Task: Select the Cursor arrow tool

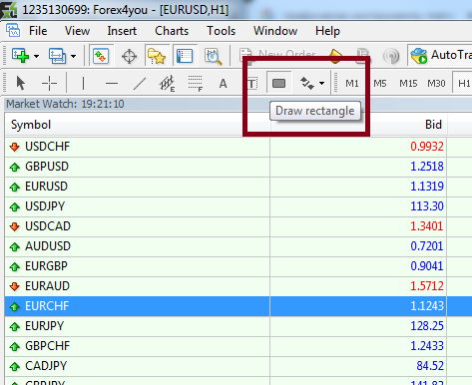Action: click(x=21, y=83)
